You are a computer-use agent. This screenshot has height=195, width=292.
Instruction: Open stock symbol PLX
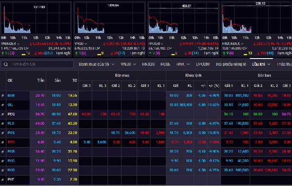11,123
